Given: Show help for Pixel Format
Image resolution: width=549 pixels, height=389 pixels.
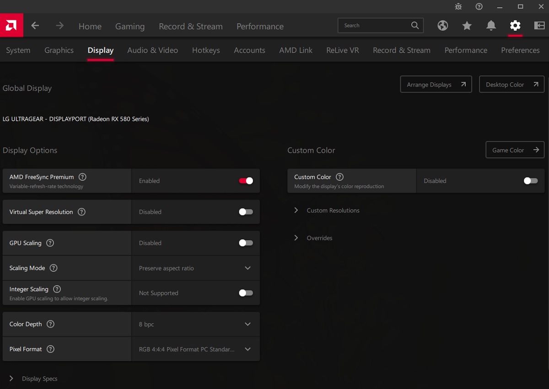Looking at the screenshot, I should pyautogui.click(x=50, y=349).
